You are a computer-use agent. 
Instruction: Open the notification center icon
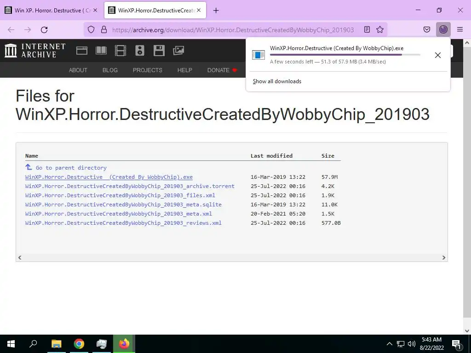coord(456,344)
